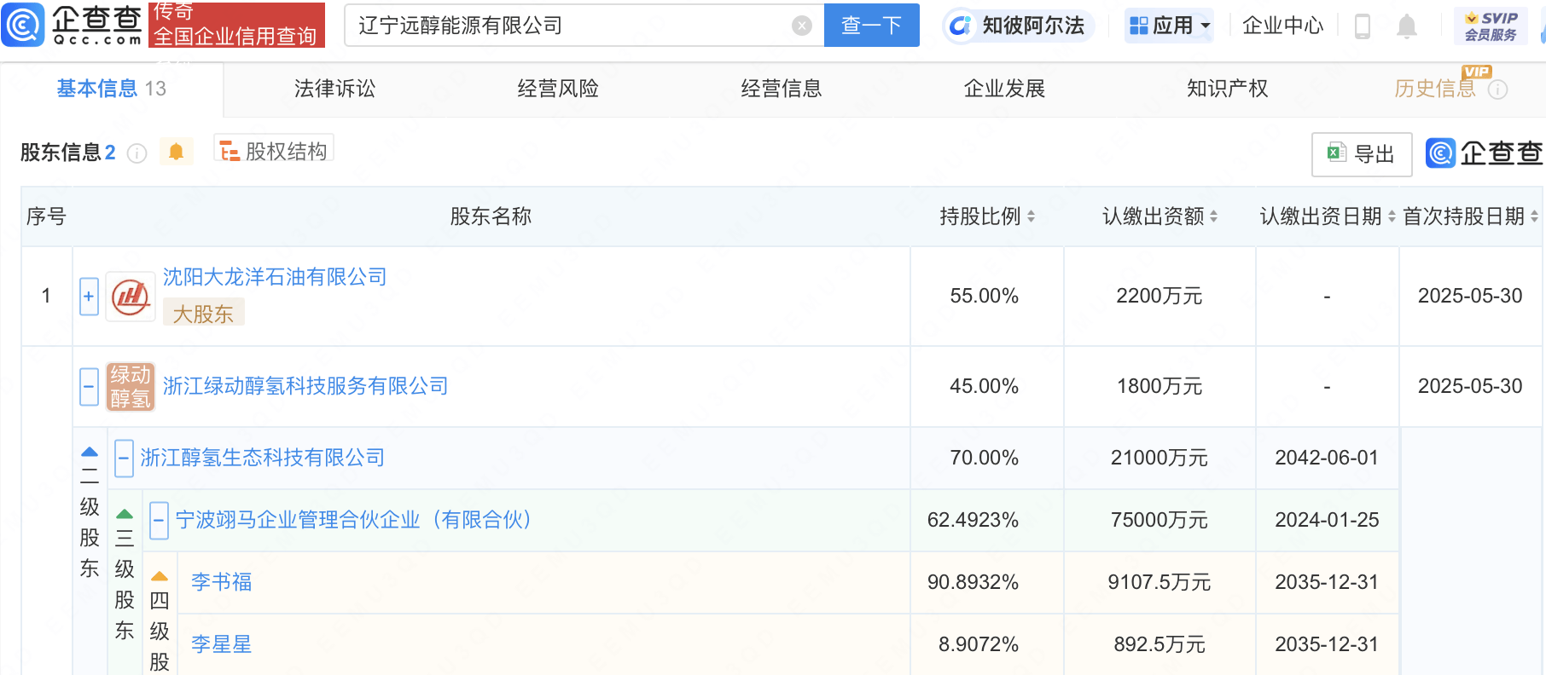The image size is (1546, 675).
Task: Click the 查一下 search button
Action: (x=872, y=26)
